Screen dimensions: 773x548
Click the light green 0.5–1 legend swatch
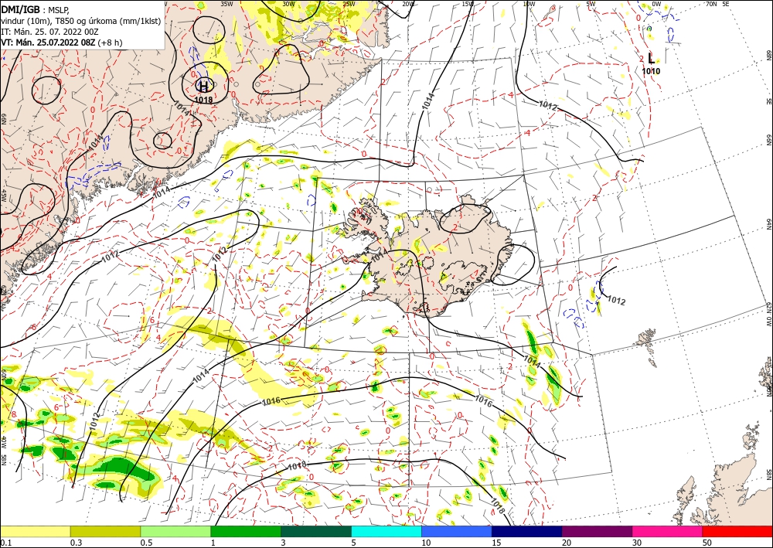click(x=175, y=531)
